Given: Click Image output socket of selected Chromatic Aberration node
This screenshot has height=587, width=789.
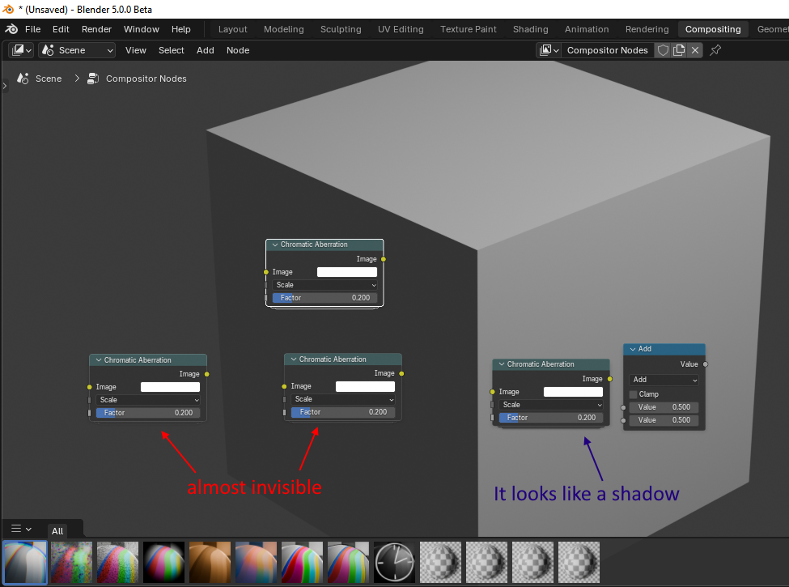Looking at the screenshot, I should [x=384, y=259].
